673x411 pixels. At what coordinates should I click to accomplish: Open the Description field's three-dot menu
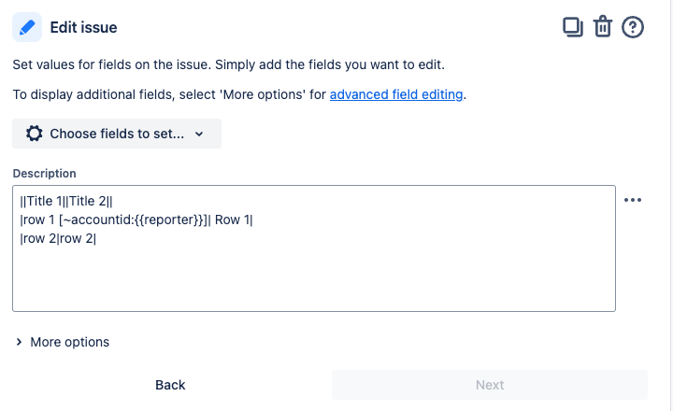pos(633,200)
